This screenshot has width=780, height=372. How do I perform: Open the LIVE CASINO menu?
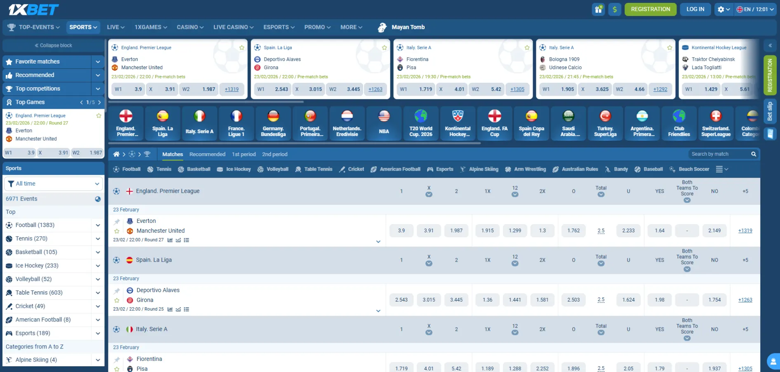(233, 27)
